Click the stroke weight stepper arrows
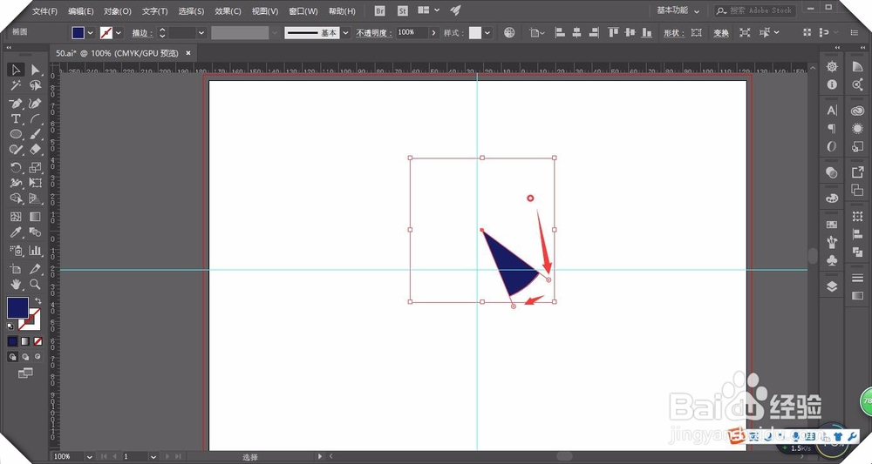This screenshot has width=872, height=464. tap(162, 33)
